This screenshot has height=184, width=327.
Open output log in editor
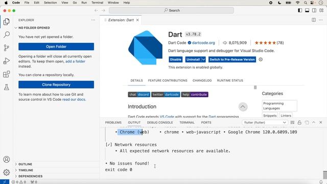pyautogui.click(x=307, y=123)
